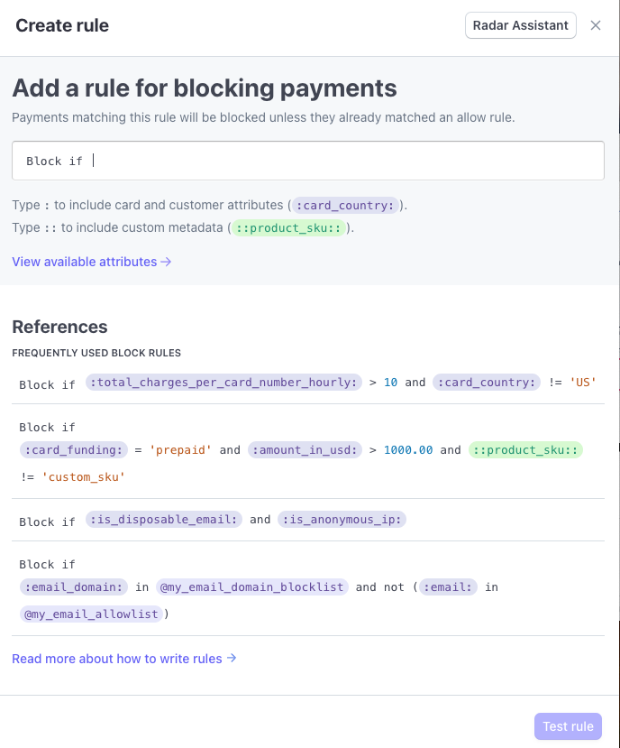The width and height of the screenshot is (620, 748).
Task: Select the :is_disposable_email: attribute chip
Action: coord(164,520)
